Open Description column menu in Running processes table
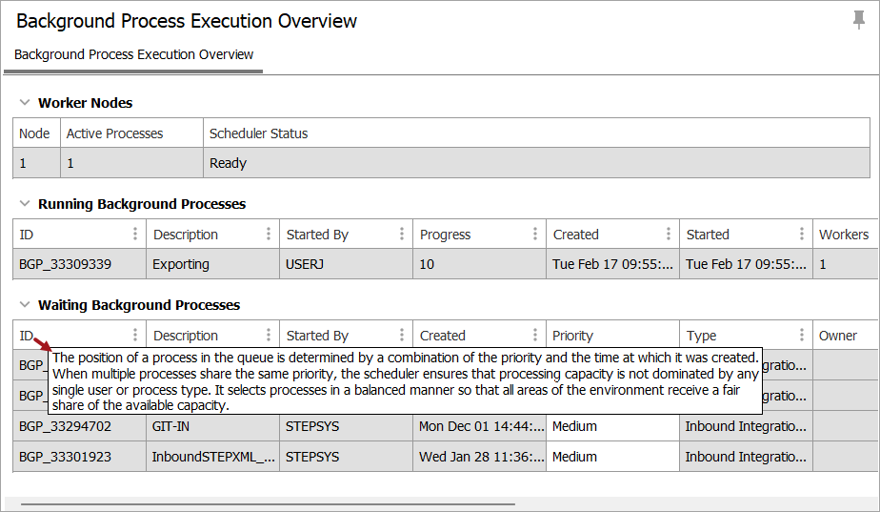This screenshot has width=880, height=512. click(269, 235)
